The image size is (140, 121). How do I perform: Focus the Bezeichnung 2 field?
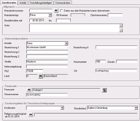click(x=47, y=52)
